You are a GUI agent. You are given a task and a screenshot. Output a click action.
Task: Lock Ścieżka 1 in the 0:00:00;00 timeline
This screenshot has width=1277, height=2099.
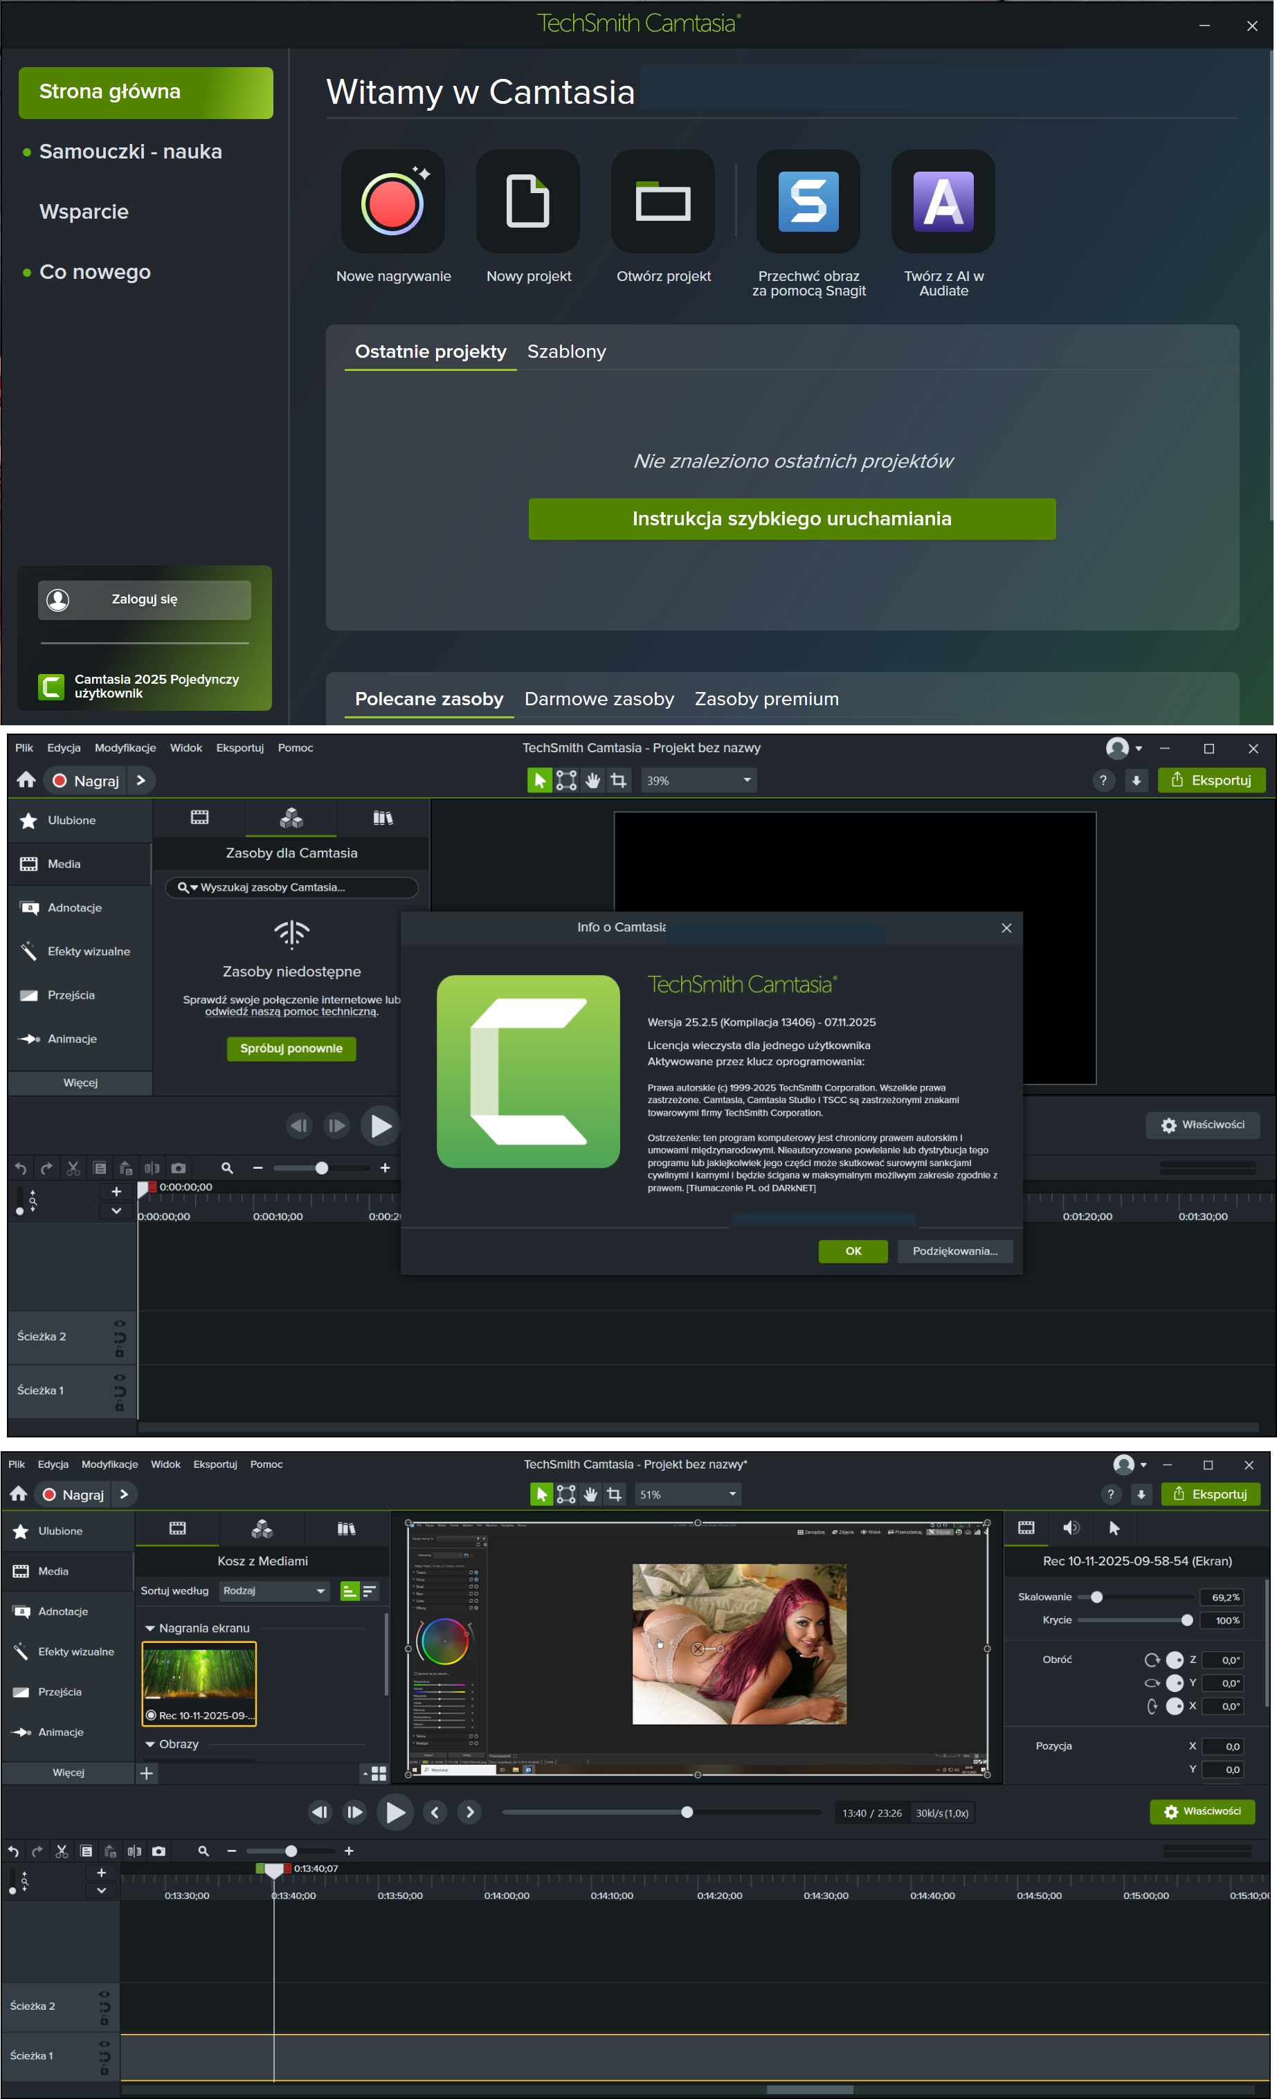coord(119,1406)
